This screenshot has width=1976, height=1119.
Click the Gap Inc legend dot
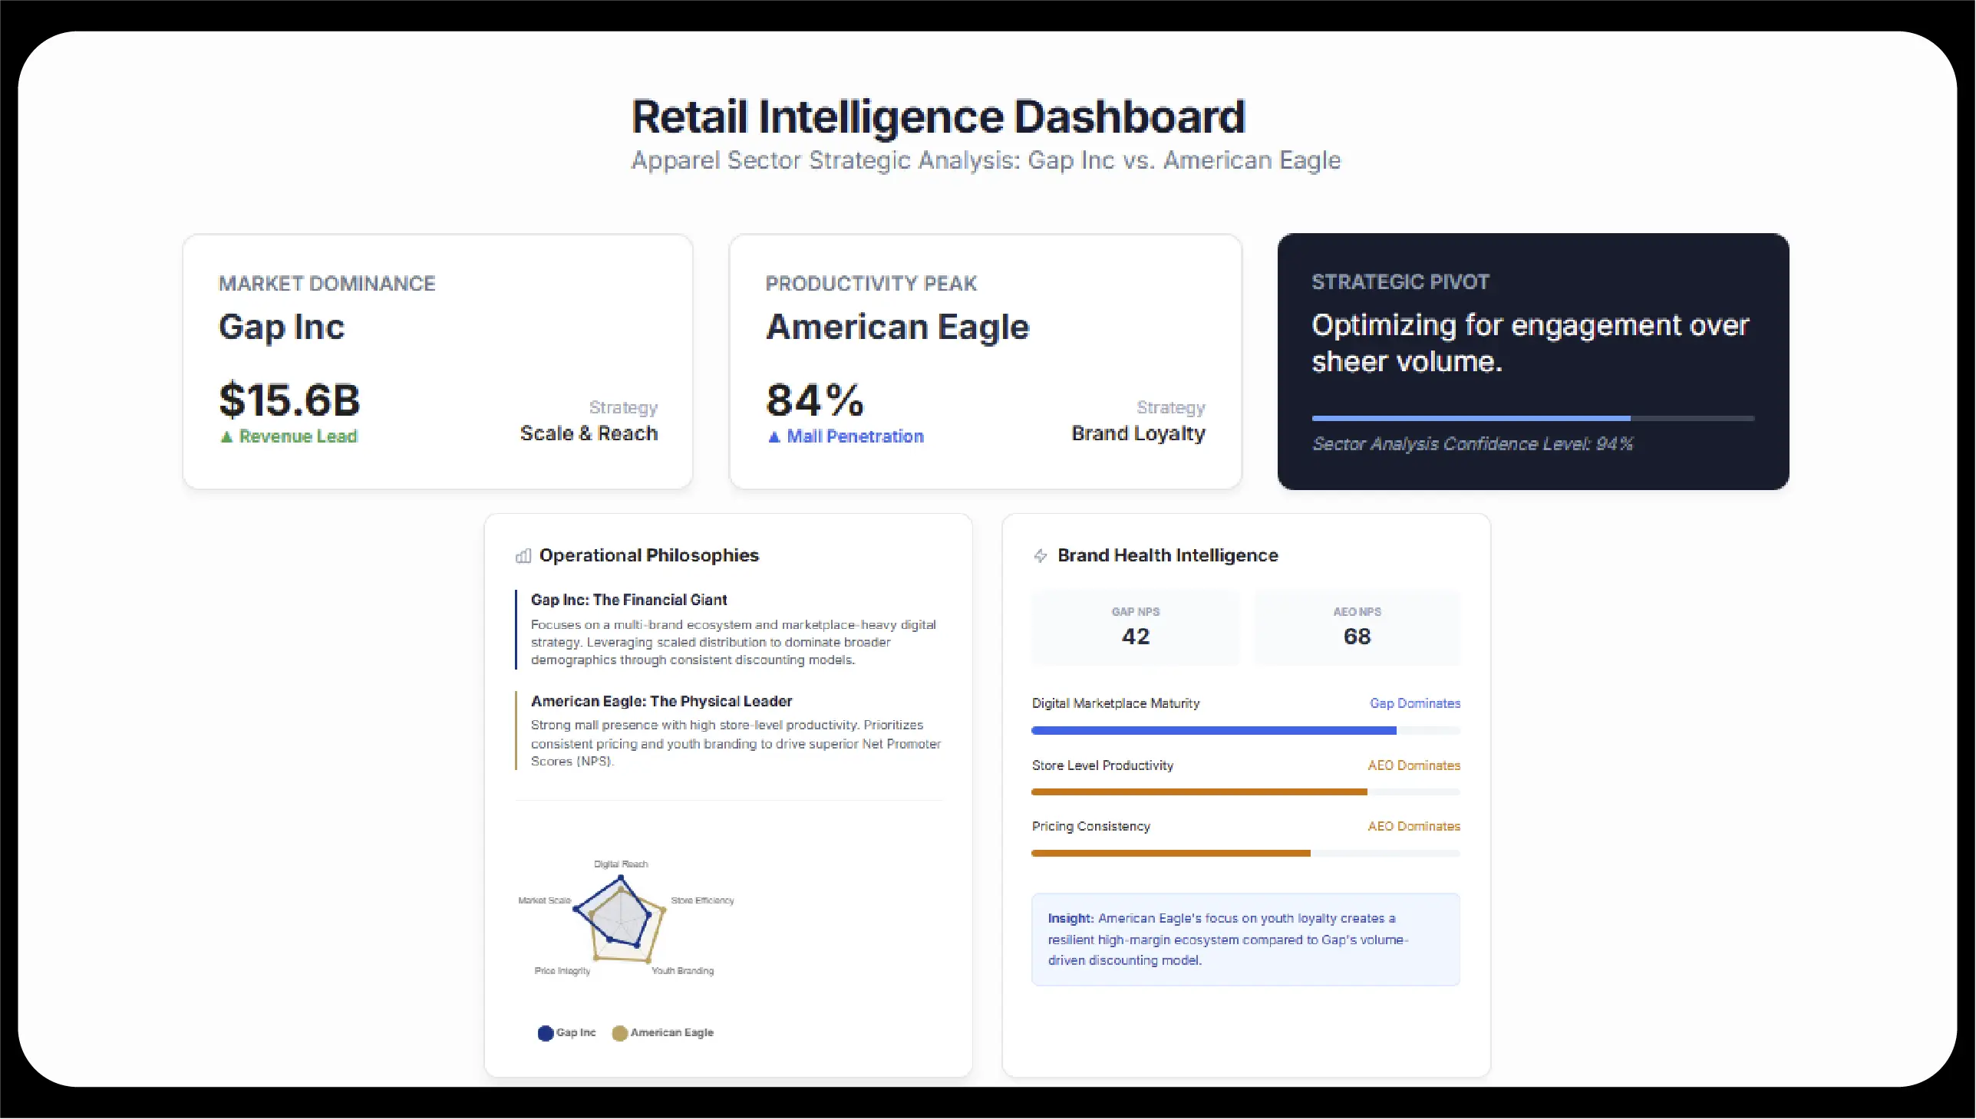pos(545,1033)
